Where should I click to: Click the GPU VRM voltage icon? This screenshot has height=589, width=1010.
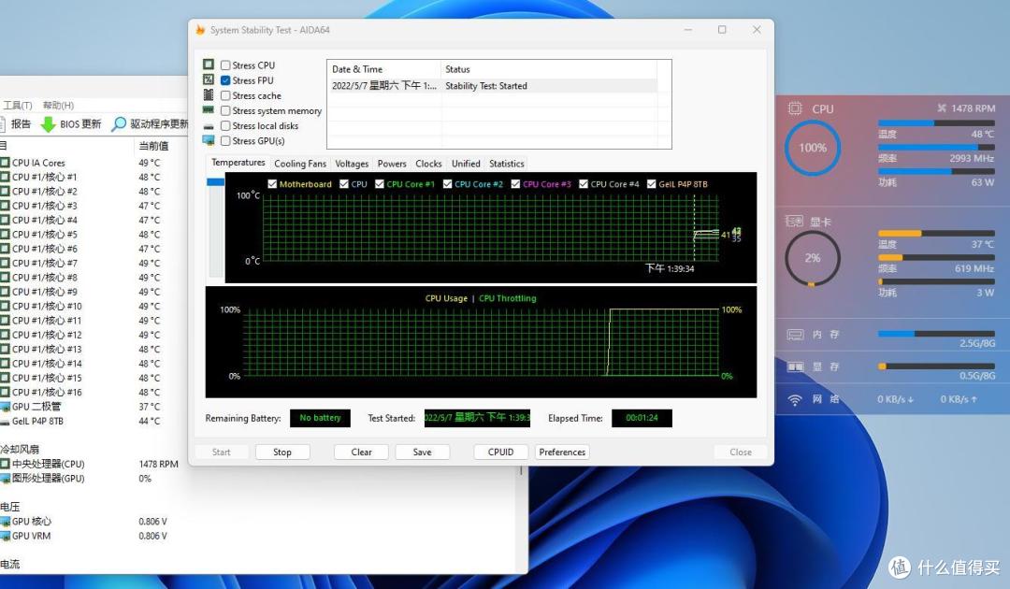(x=6, y=536)
